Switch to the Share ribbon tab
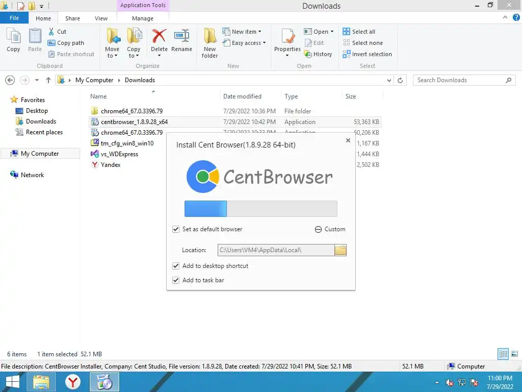522x392 pixels. point(72,18)
